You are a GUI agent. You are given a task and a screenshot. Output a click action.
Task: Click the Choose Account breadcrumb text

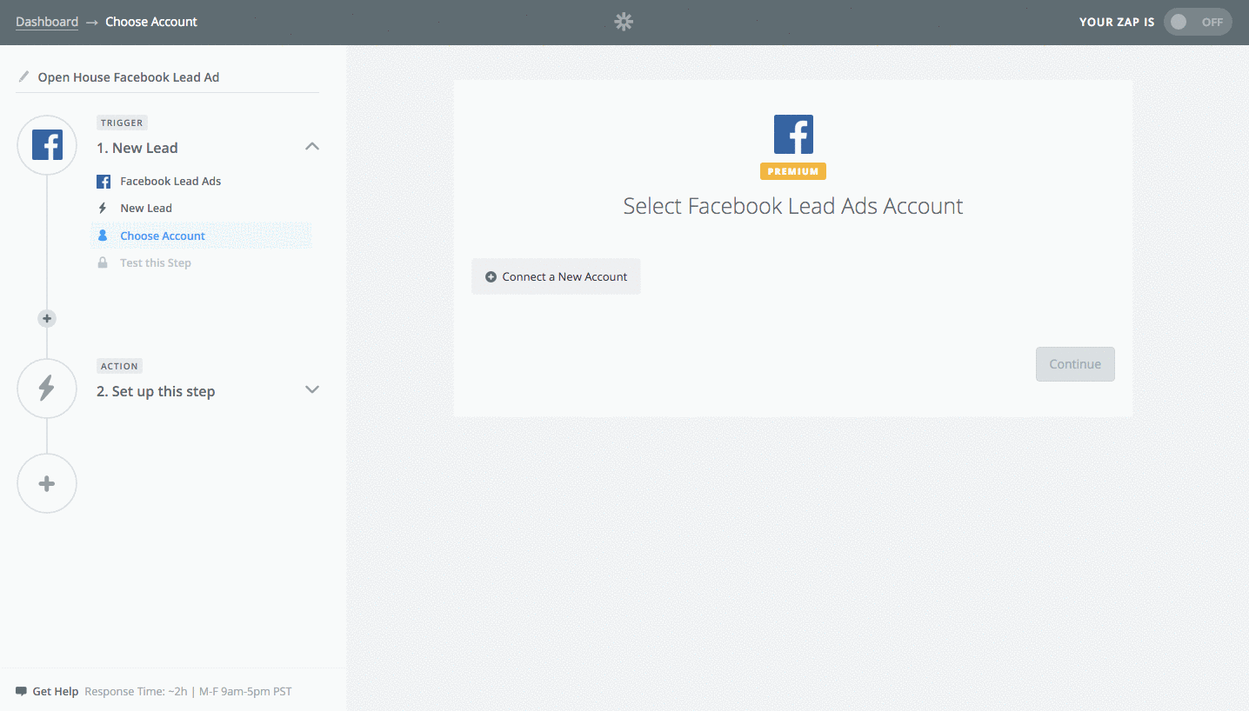[151, 22]
